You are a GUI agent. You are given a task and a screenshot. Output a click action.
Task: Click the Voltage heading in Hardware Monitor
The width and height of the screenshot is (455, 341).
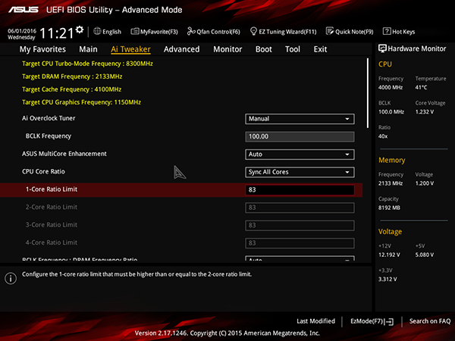click(390, 232)
